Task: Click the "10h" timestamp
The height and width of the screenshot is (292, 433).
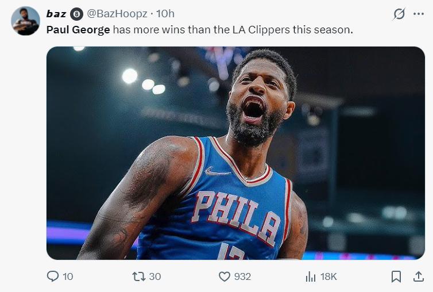Action: point(165,14)
